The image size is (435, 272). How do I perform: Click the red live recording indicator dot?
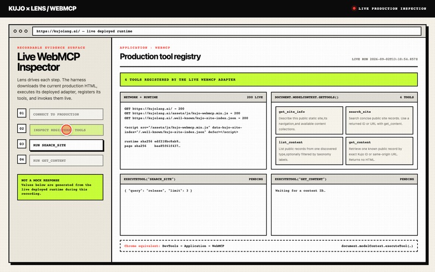[354, 8]
